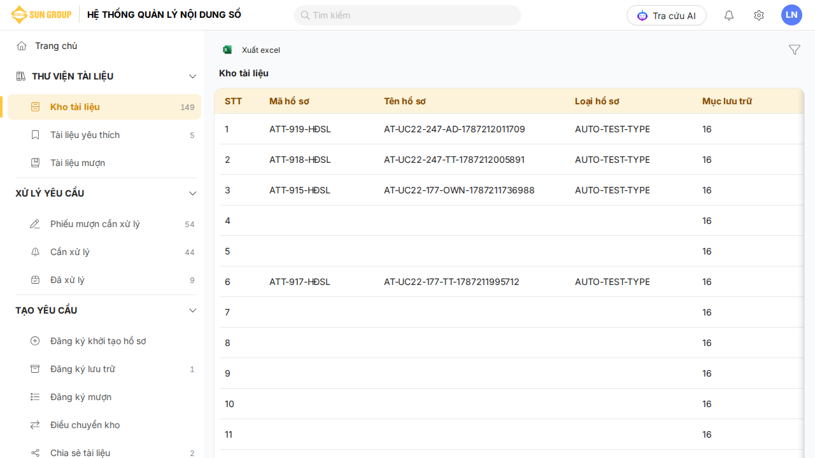Click the Mục lưu trữ column header
This screenshot has width=815, height=458.
point(727,101)
